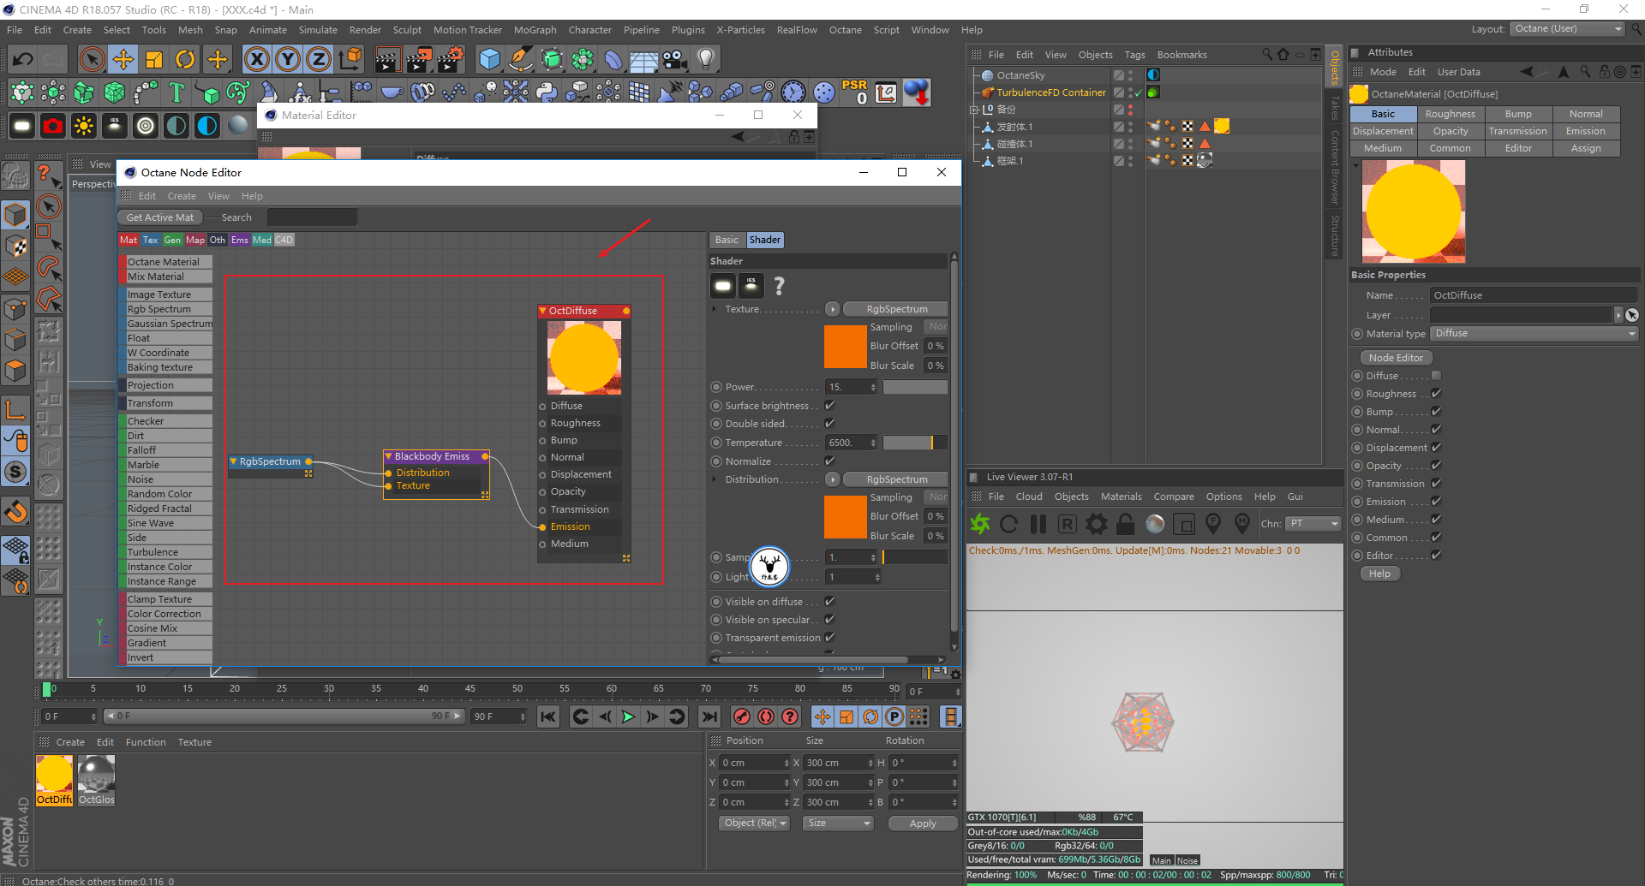Toggle the Roughness checkbox in Basic Properties
1645x886 pixels.
tap(1436, 393)
